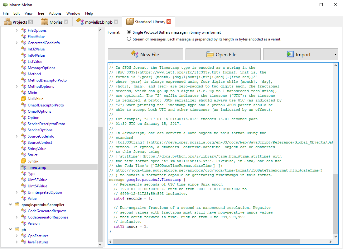The width and height of the screenshot is (343, 249).
Task: Click the movielist.binpb tab icon
Action: 79,21
